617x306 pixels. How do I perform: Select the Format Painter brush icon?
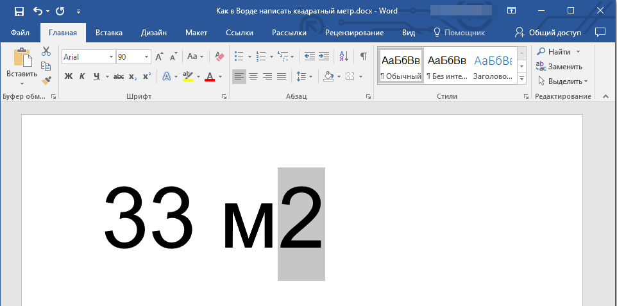click(46, 80)
